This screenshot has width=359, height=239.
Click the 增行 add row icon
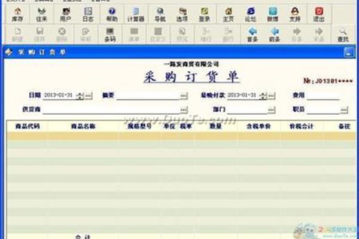pyautogui.click(x=205, y=35)
